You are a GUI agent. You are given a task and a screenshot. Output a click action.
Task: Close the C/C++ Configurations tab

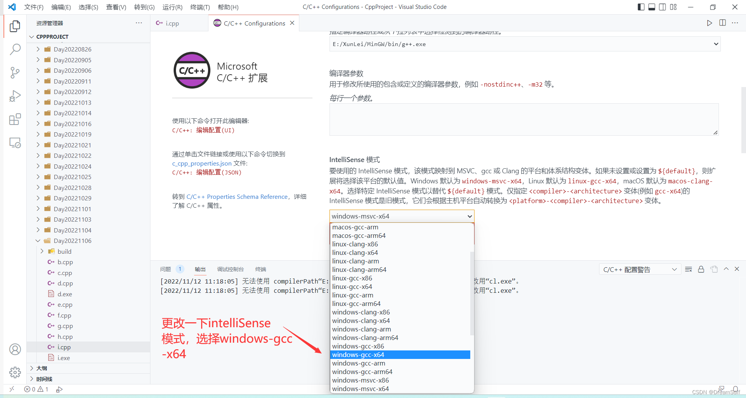click(x=292, y=23)
